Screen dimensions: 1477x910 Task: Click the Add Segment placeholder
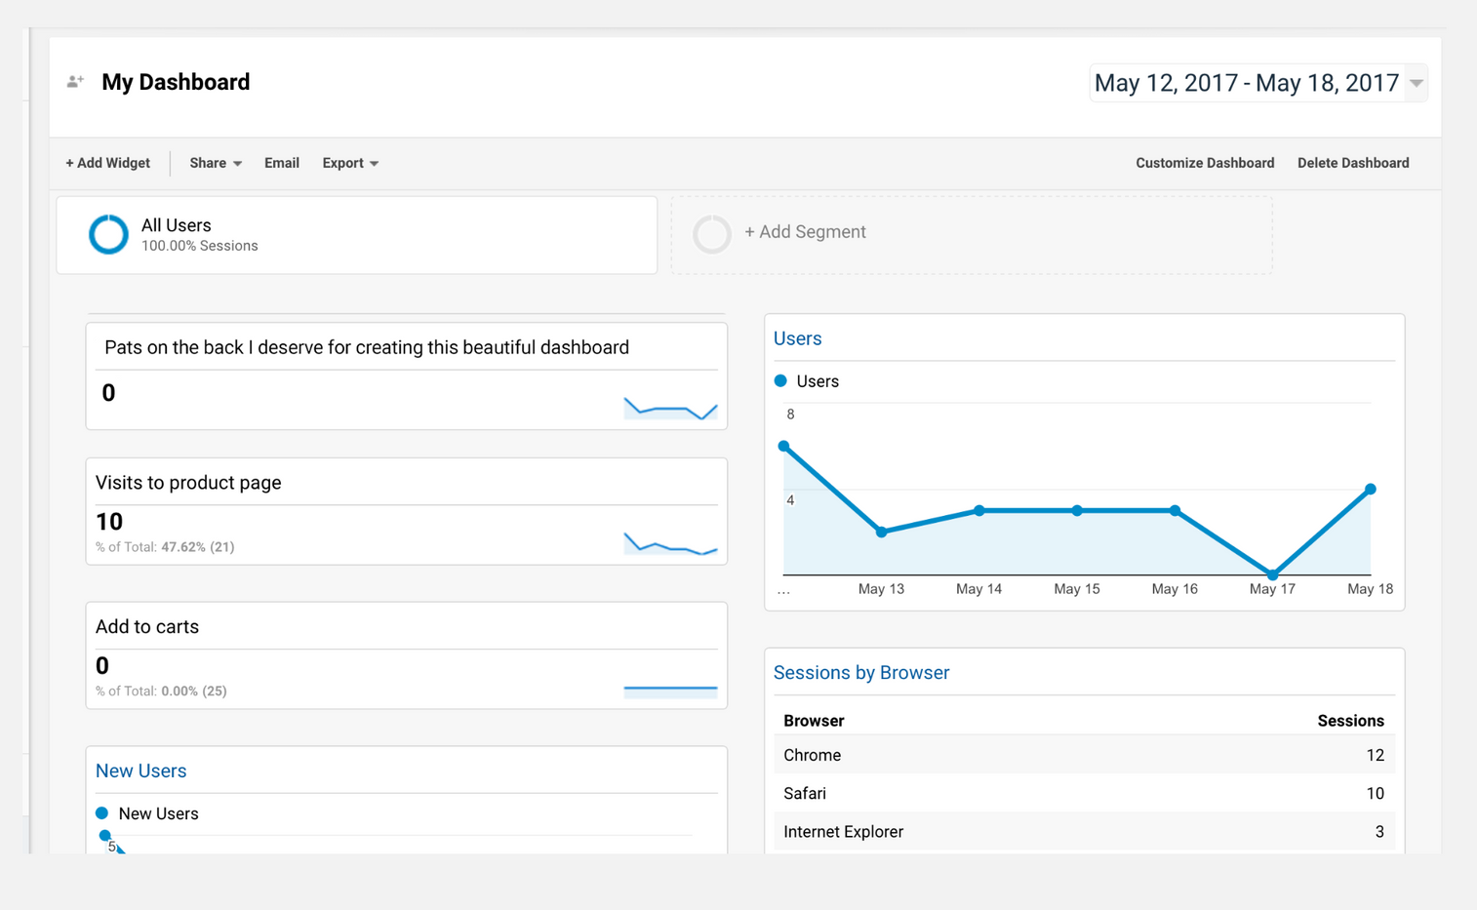click(972, 235)
